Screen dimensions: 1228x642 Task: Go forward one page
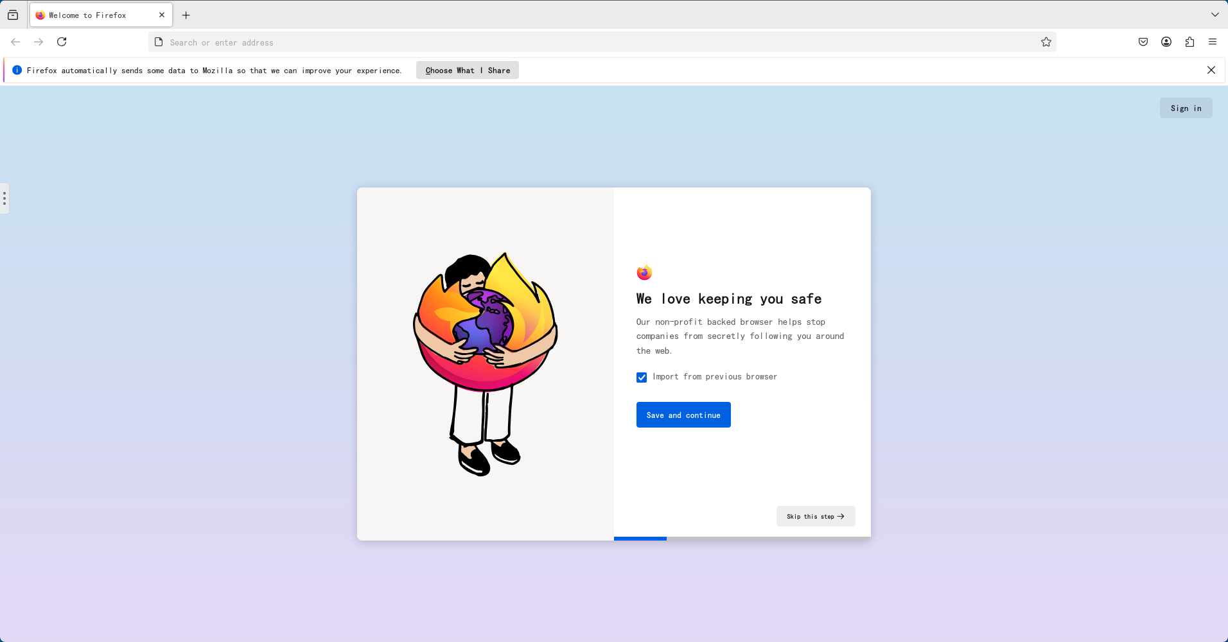[x=39, y=42]
